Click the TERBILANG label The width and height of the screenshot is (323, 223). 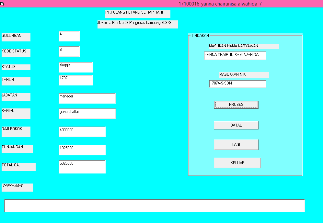coord(17,187)
